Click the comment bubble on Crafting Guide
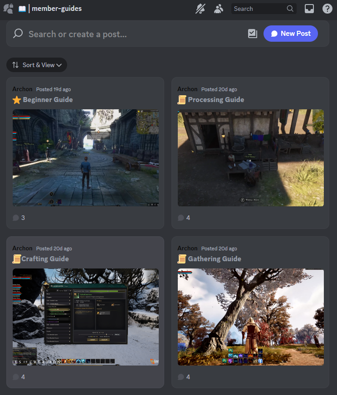337x395 pixels. (16, 377)
